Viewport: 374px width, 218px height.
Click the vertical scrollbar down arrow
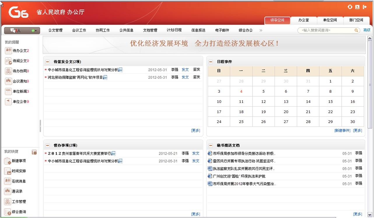point(370,215)
